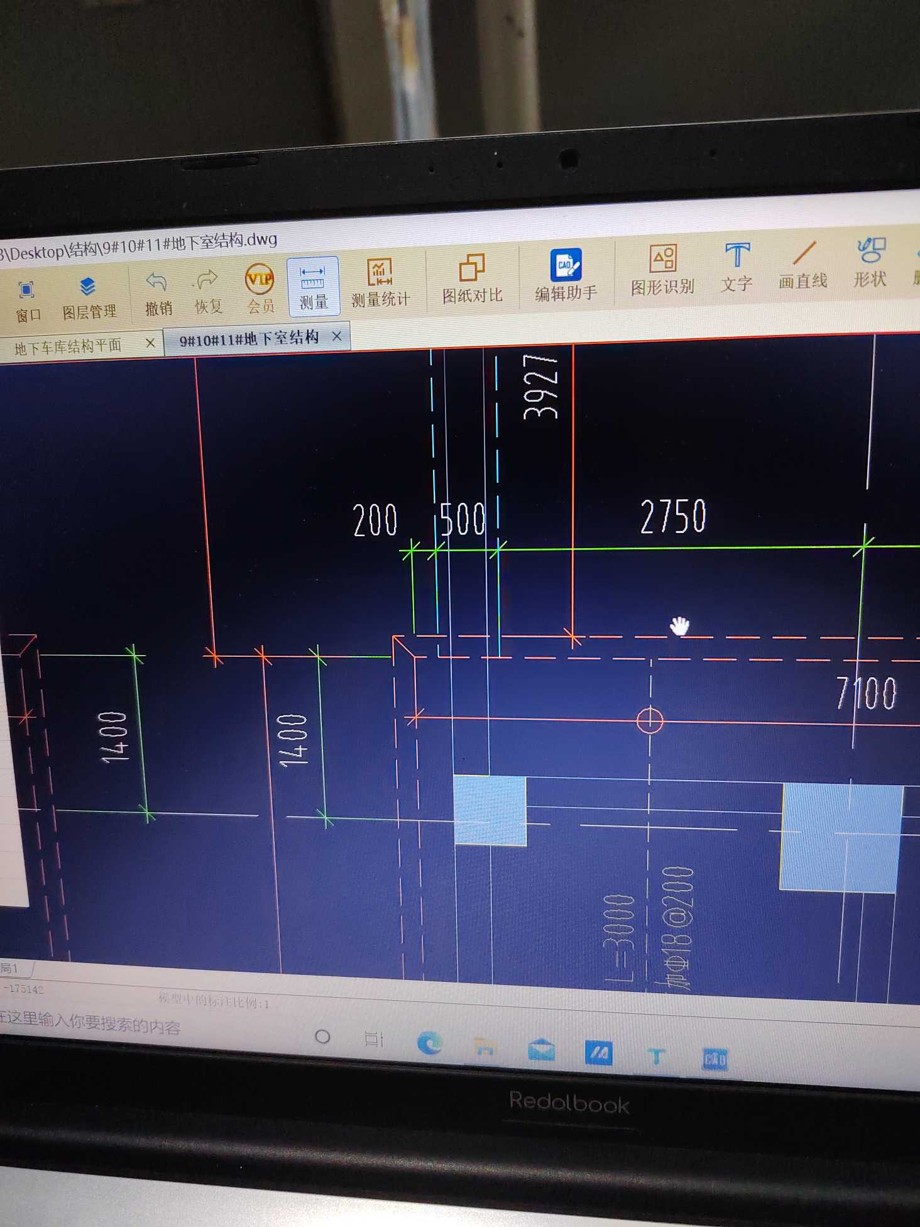Click the 7100 dimension text

[x=867, y=693]
